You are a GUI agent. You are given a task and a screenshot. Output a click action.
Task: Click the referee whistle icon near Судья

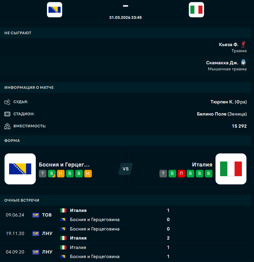pyautogui.click(x=7, y=102)
